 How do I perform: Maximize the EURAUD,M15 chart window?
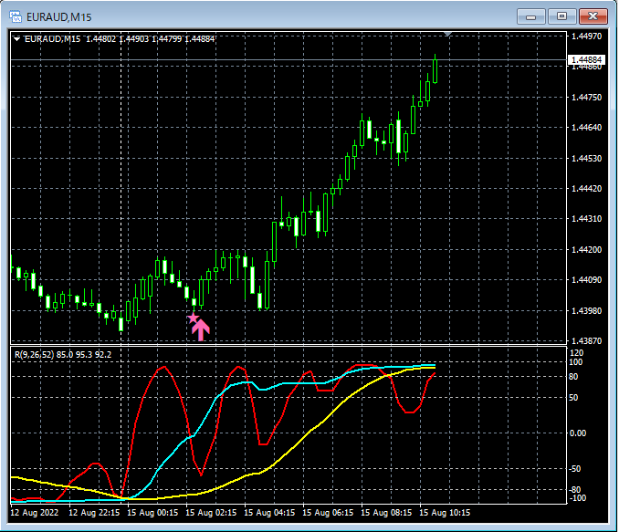pyautogui.click(x=561, y=16)
